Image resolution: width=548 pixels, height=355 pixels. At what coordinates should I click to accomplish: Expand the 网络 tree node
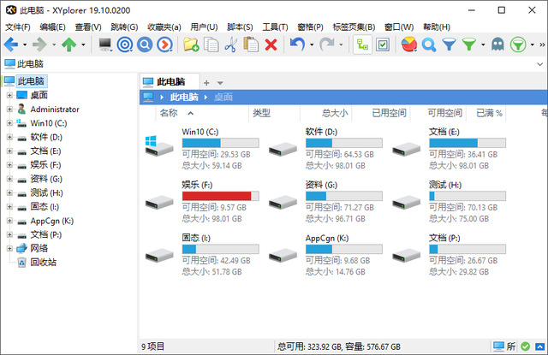coord(9,249)
